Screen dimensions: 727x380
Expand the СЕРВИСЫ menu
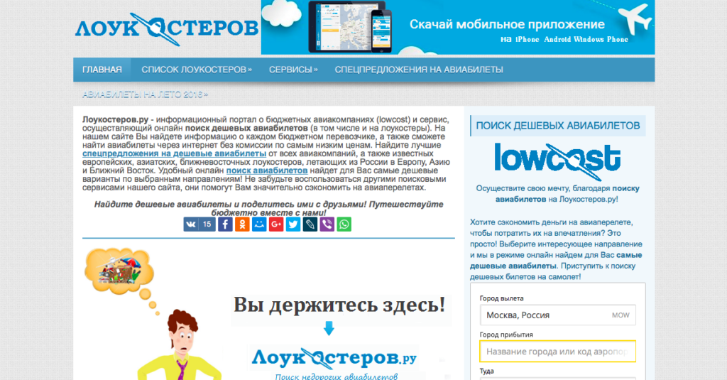click(x=293, y=70)
